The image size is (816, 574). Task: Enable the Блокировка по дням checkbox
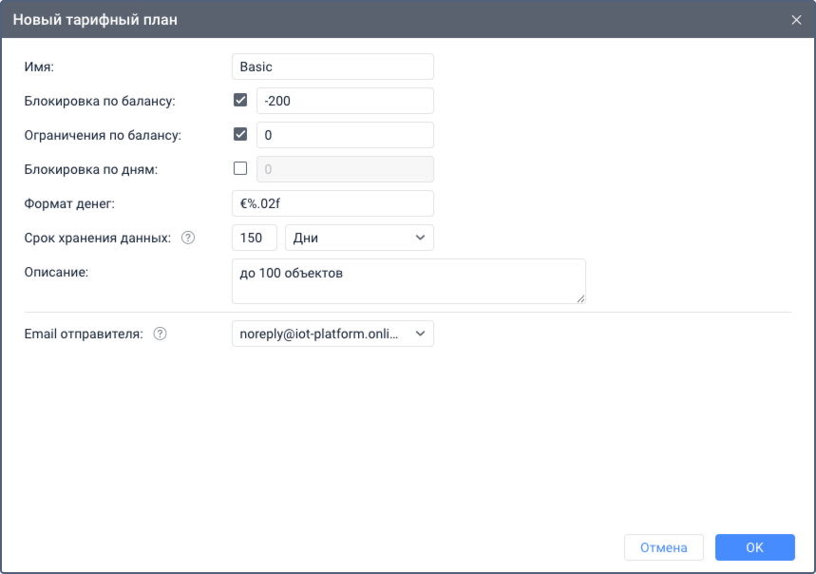pyautogui.click(x=240, y=169)
